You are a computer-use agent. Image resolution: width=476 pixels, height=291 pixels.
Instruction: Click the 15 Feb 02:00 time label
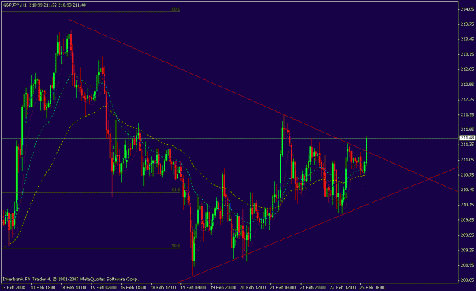pyautogui.click(x=104, y=287)
